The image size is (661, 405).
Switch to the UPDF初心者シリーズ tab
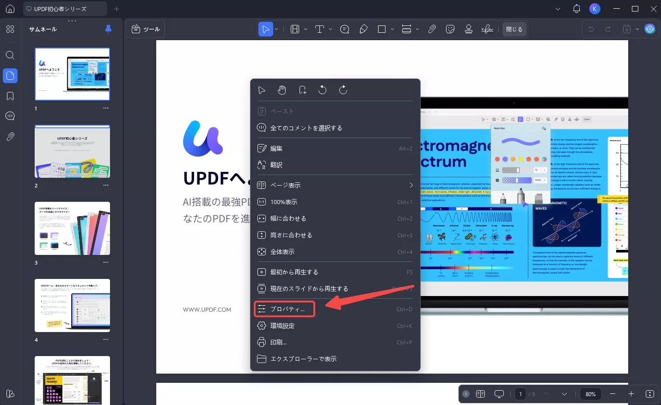click(x=65, y=9)
